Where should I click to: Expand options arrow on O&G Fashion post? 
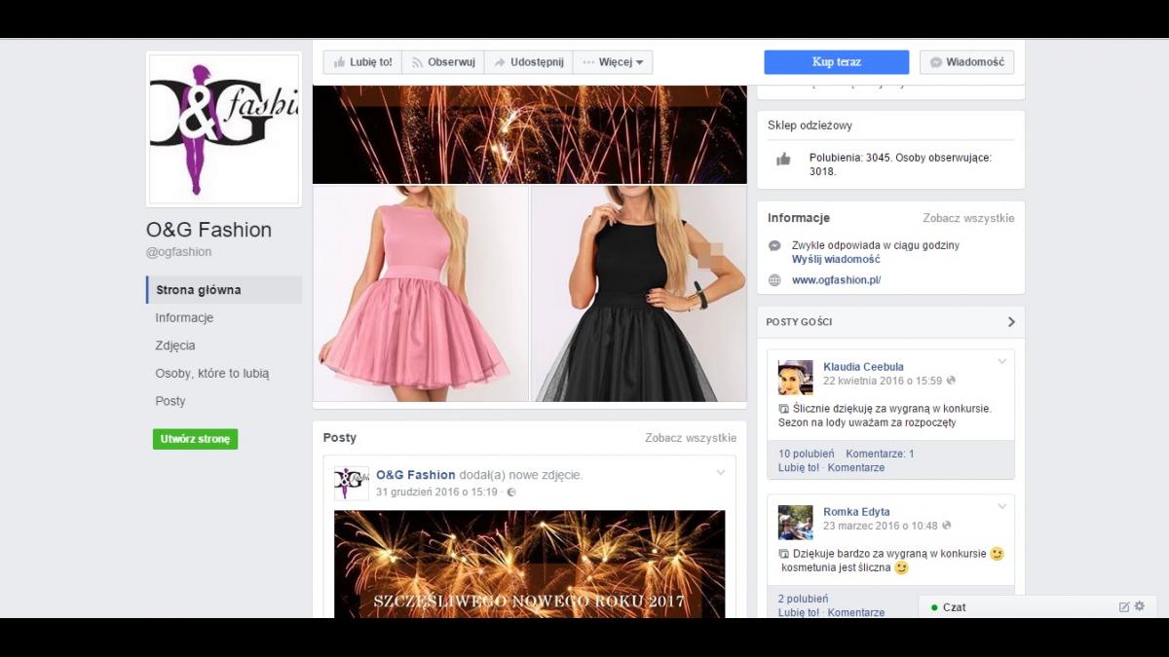[x=721, y=473]
